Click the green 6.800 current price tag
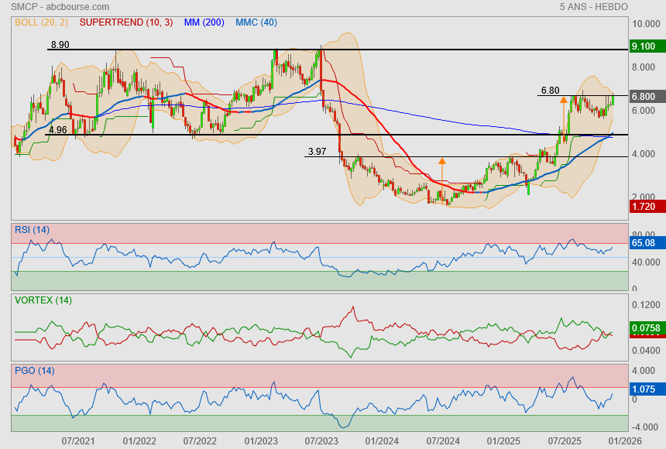 [644, 97]
